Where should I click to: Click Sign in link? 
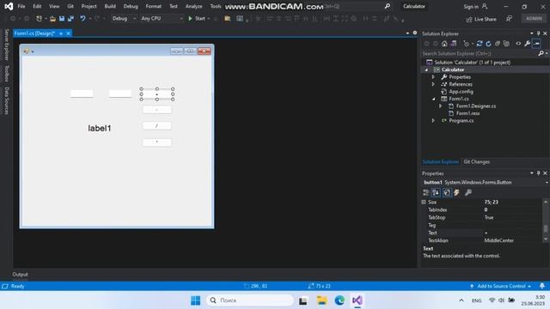[471, 6]
